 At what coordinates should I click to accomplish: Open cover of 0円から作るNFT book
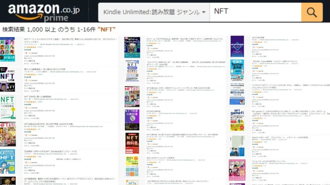(x=7, y=162)
